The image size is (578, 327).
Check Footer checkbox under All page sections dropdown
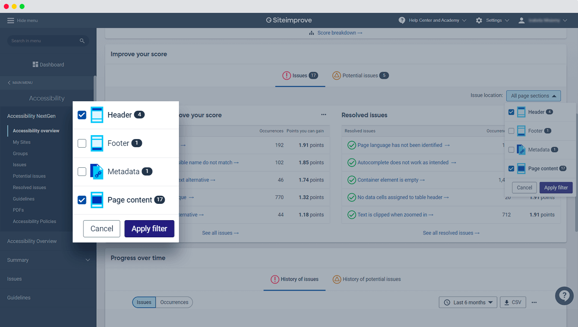511,131
